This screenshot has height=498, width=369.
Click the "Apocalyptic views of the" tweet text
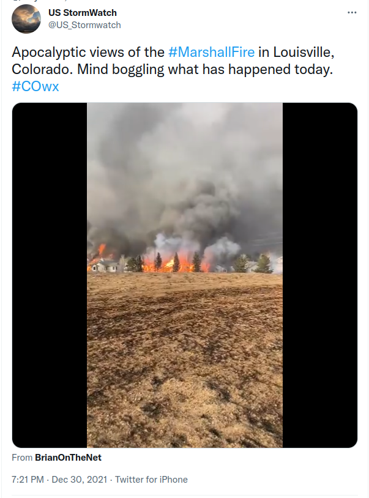point(88,52)
